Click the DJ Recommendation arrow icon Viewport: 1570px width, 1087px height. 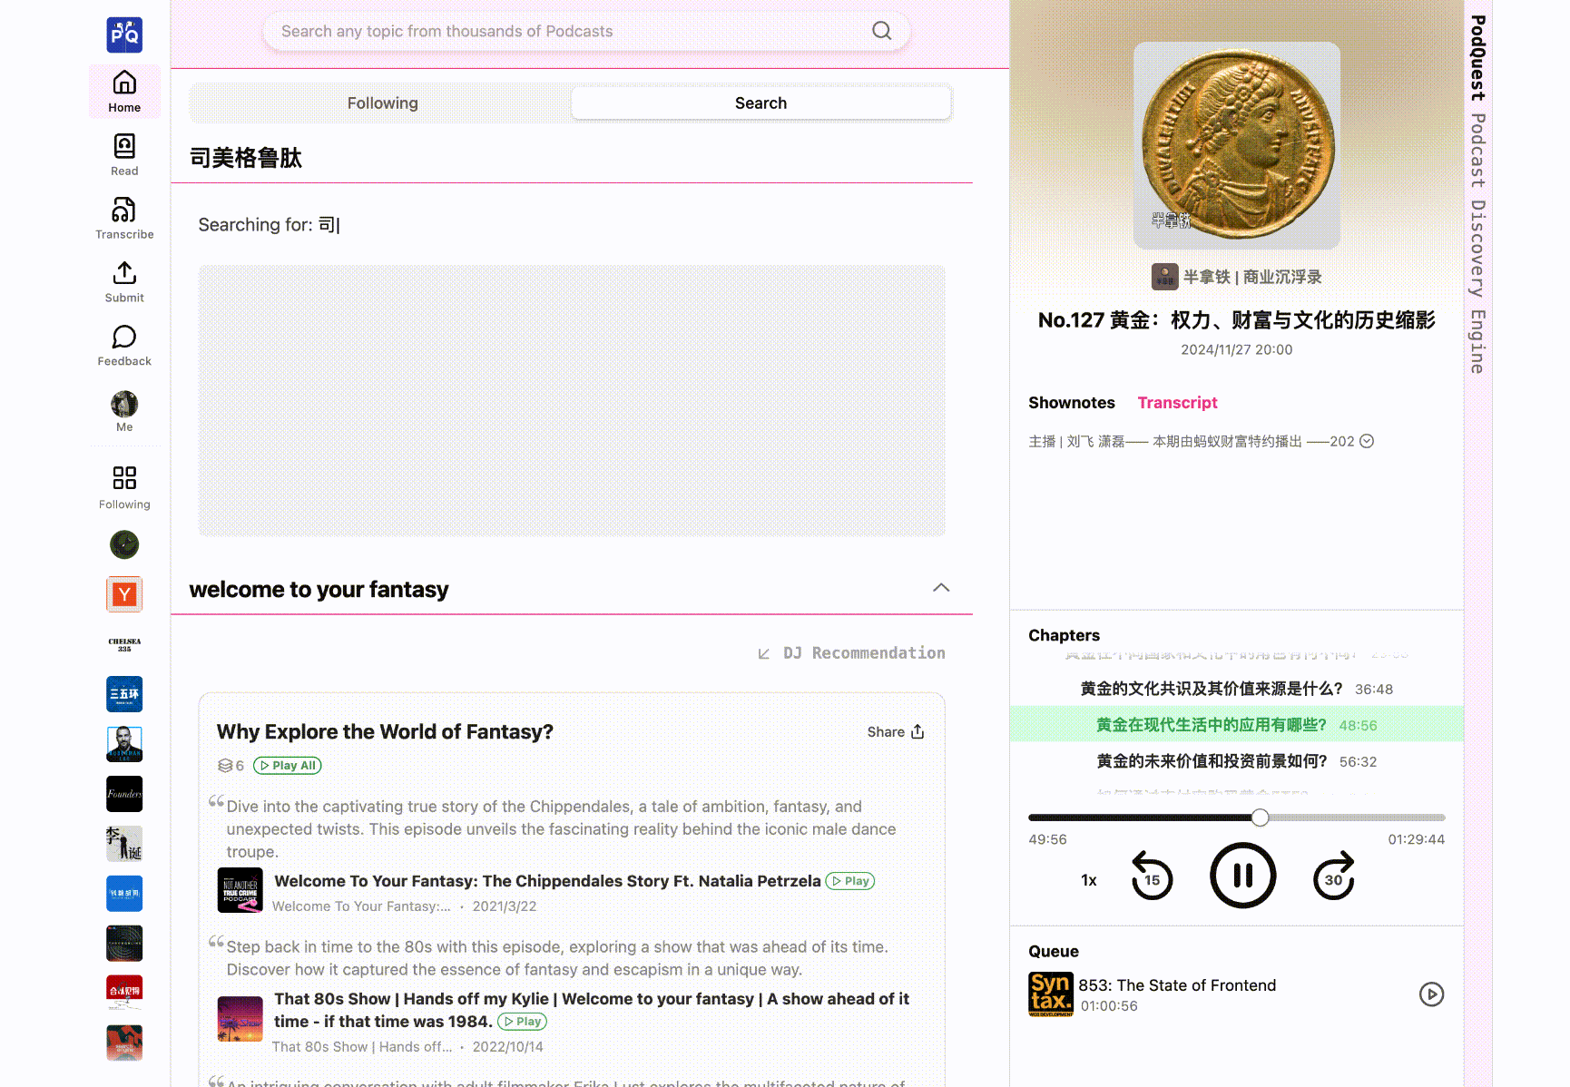click(764, 653)
